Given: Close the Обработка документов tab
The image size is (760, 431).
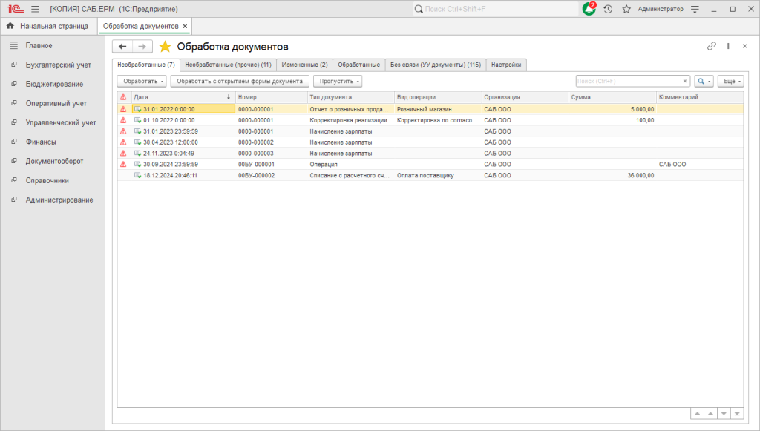Looking at the screenshot, I should [185, 26].
